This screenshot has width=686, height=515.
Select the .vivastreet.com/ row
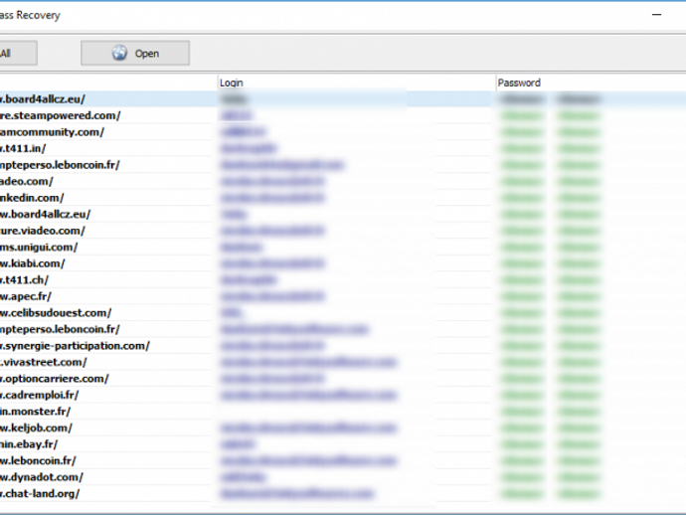(x=343, y=362)
